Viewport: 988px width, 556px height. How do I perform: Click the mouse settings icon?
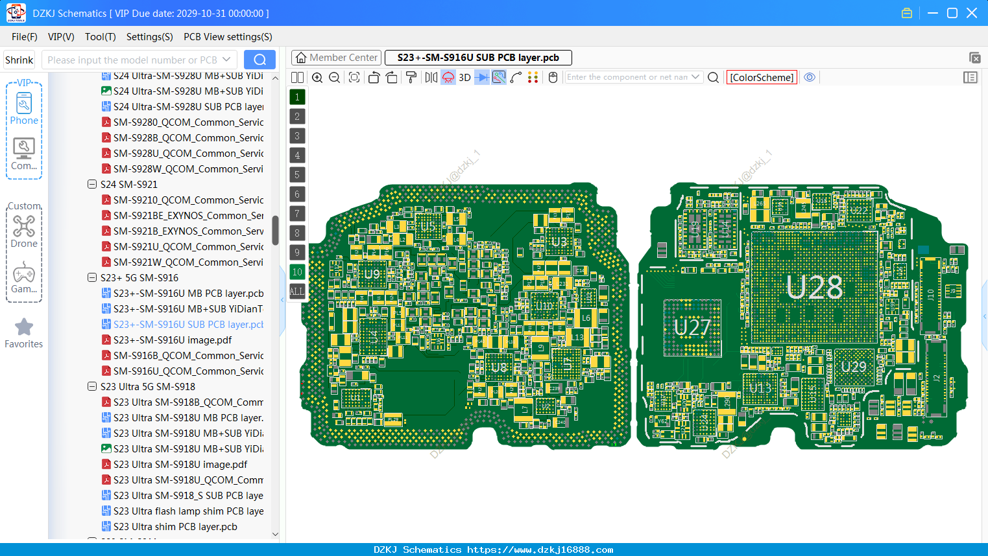click(553, 77)
